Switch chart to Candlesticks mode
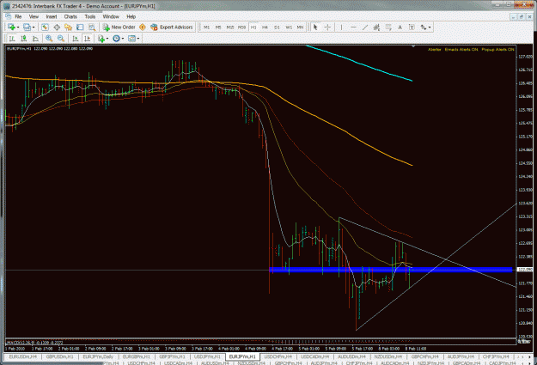 [x=24, y=39]
